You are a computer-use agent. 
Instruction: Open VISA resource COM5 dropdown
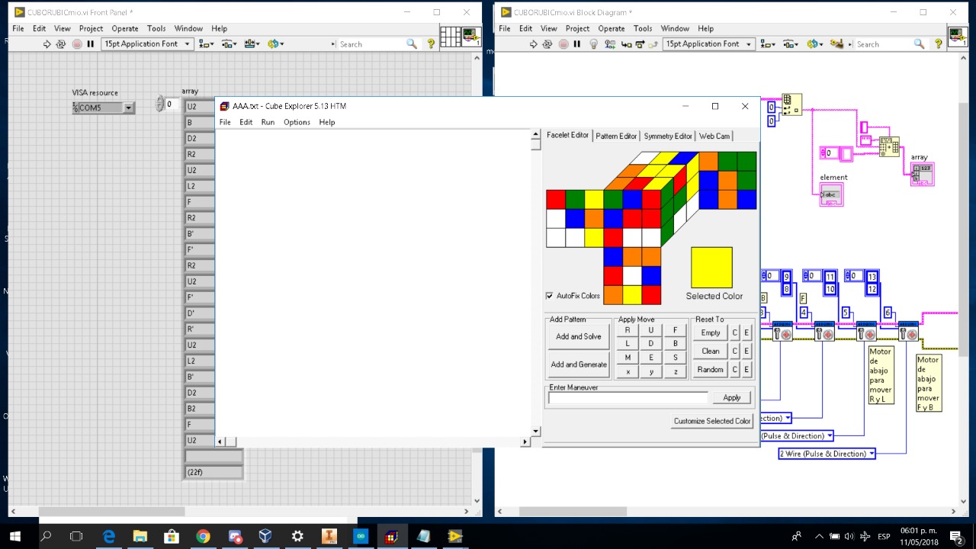point(129,108)
